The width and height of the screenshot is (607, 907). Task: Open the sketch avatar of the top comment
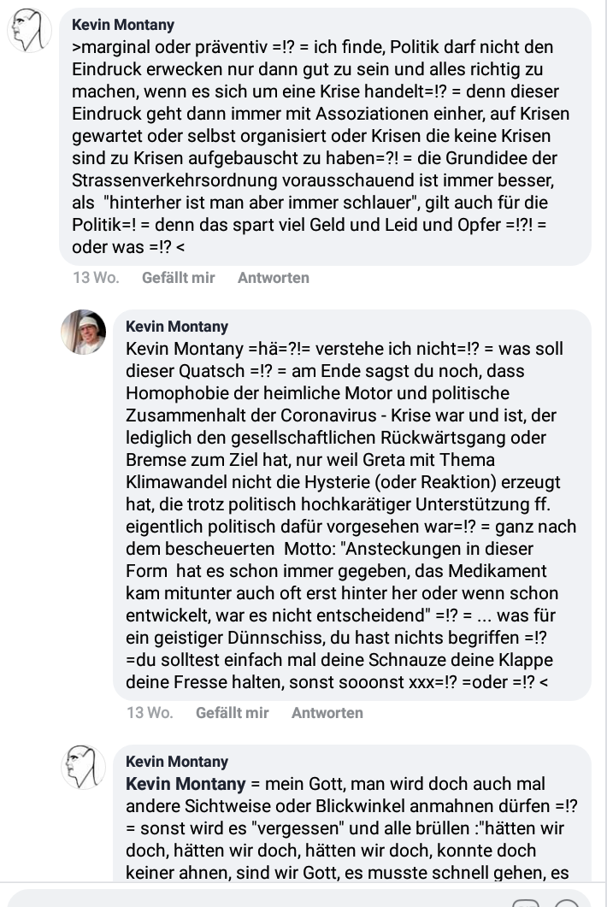[x=29, y=30]
